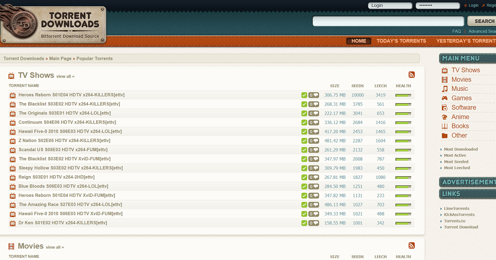Click Anime icon in Main Menu
Viewport: 496px width, 260px height.
coord(444,117)
